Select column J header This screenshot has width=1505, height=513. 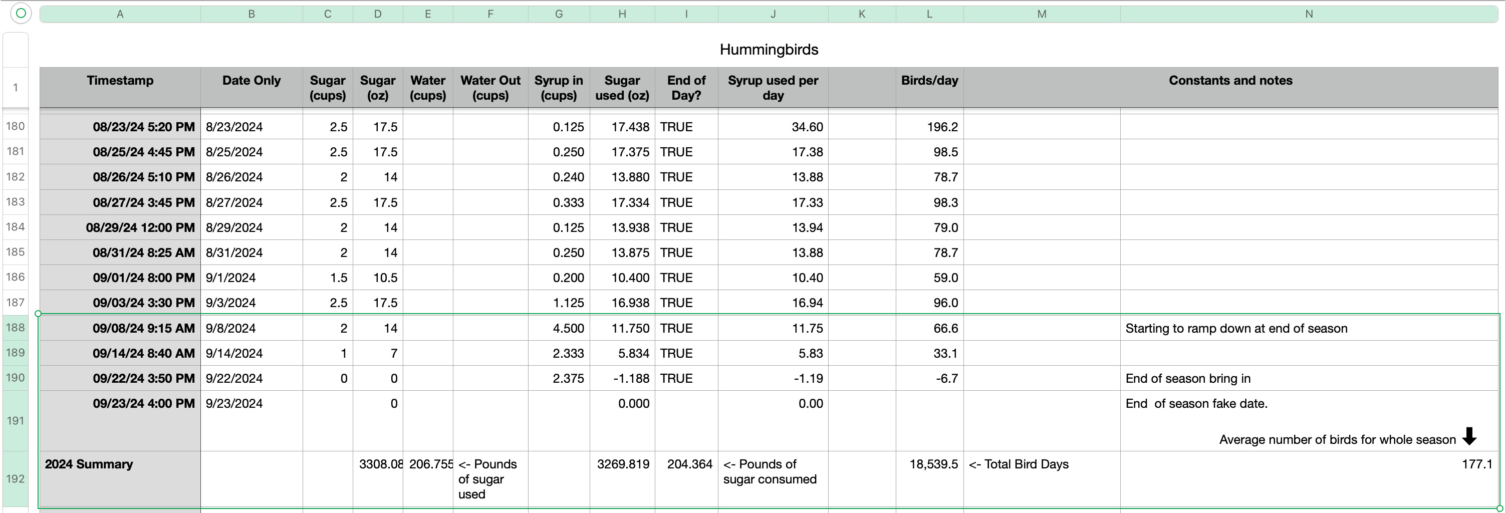[773, 14]
